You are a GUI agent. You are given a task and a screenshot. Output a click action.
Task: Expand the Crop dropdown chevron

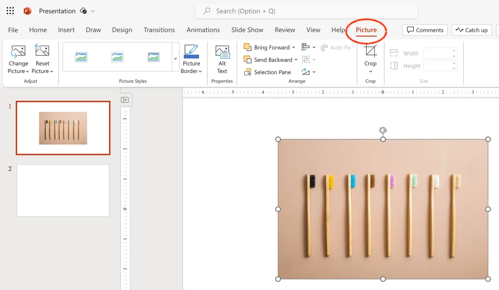pyautogui.click(x=371, y=71)
